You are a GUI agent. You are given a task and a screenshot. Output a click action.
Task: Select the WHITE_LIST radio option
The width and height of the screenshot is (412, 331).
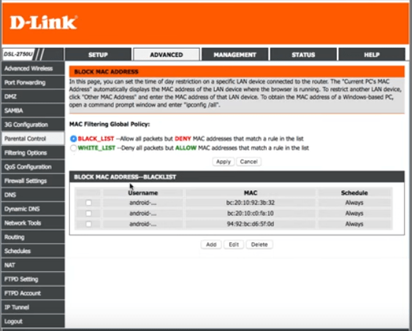[x=73, y=148]
